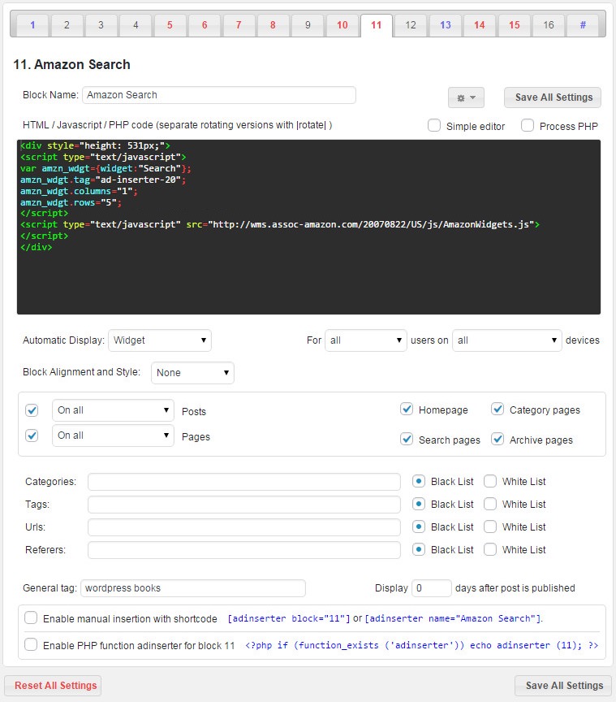Select Referers White List radio
The image size is (616, 702).
click(x=490, y=549)
